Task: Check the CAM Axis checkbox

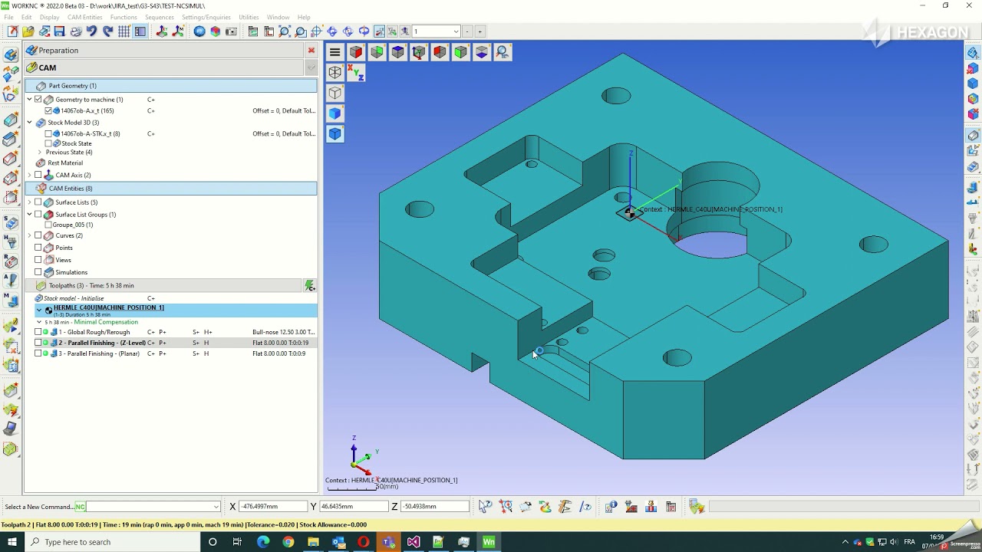Action: (38, 175)
